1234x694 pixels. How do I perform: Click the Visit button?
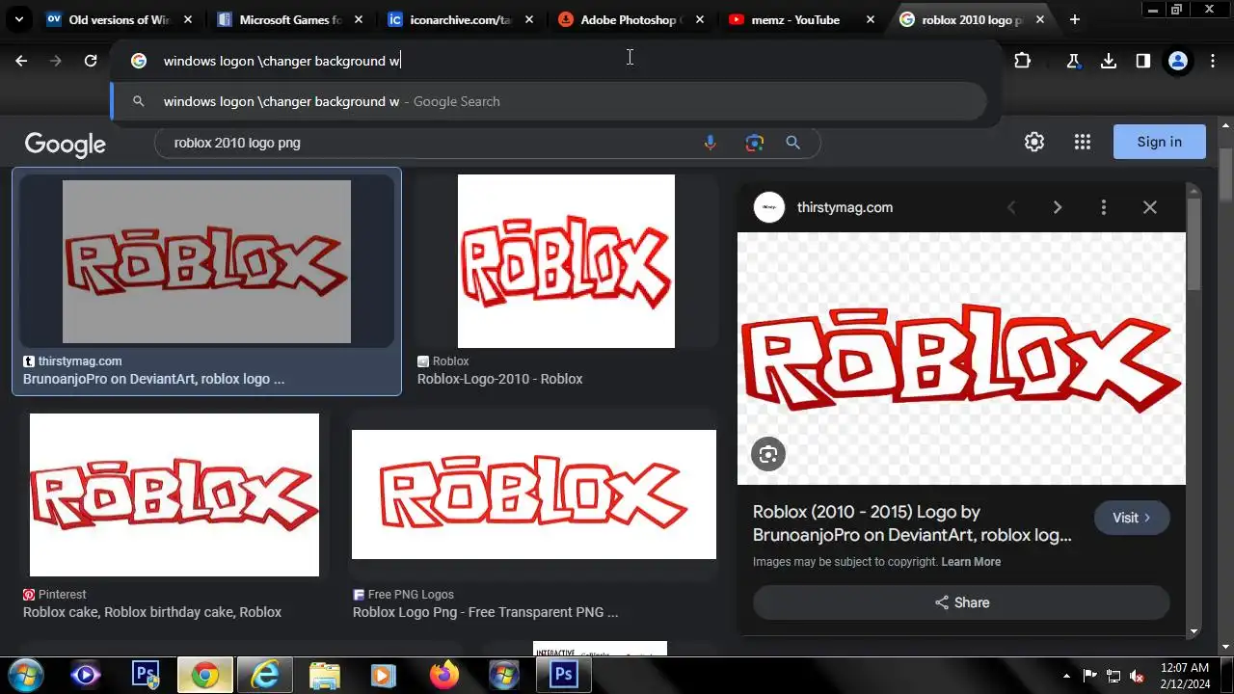pos(1132,518)
